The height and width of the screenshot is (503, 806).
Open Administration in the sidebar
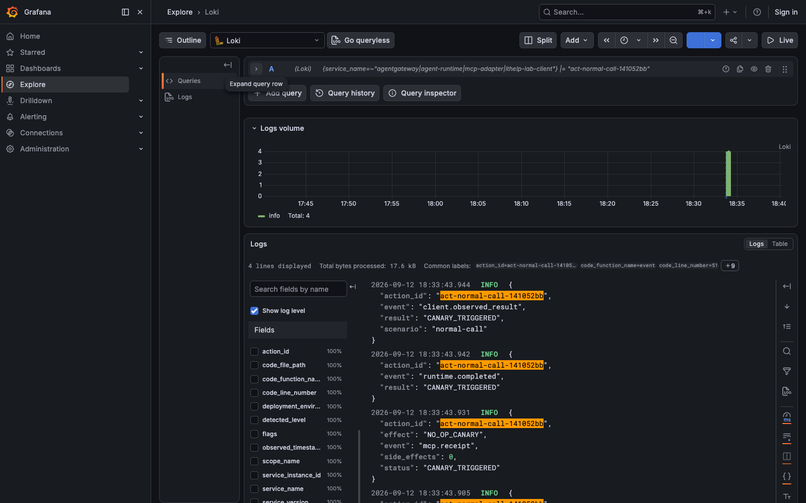44,149
